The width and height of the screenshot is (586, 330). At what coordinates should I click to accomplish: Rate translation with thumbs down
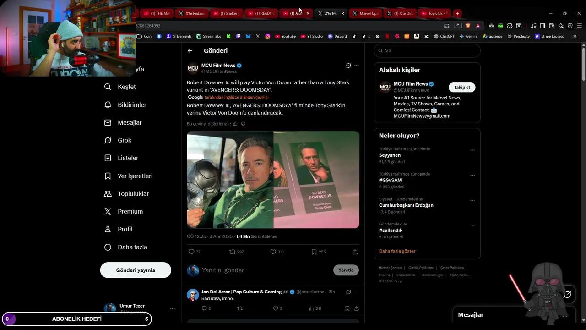tap(243, 124)
